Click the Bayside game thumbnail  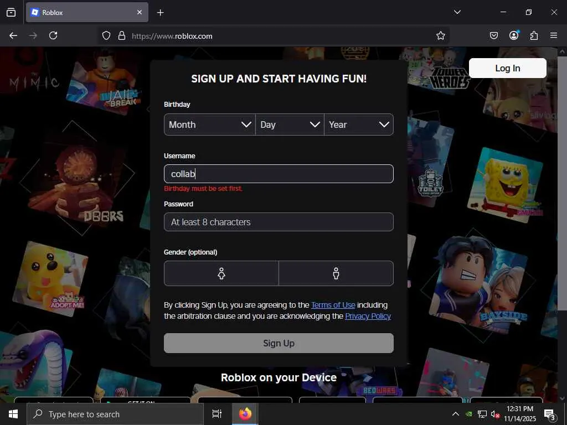coord(479,286)
